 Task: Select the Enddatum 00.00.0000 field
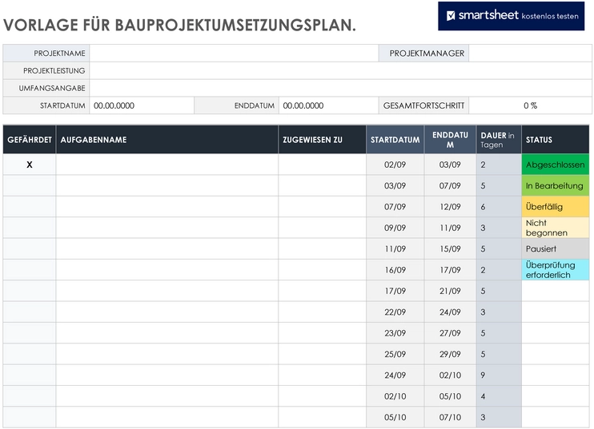(x=328, y=105)
